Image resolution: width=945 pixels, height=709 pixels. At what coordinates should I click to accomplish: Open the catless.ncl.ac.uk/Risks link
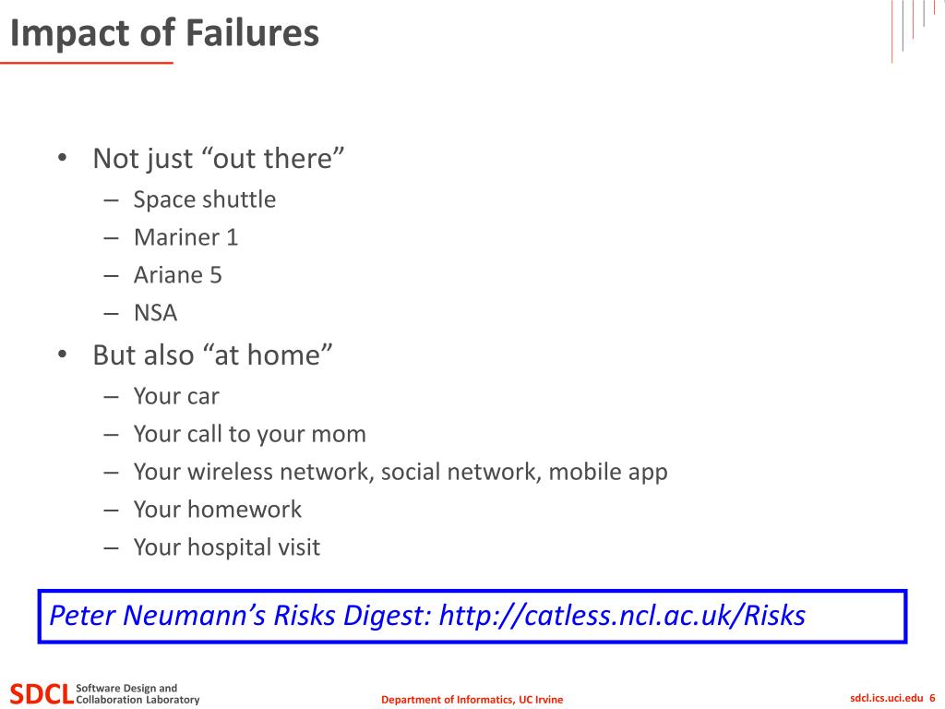pyautogui.click(x=622, y=616)
